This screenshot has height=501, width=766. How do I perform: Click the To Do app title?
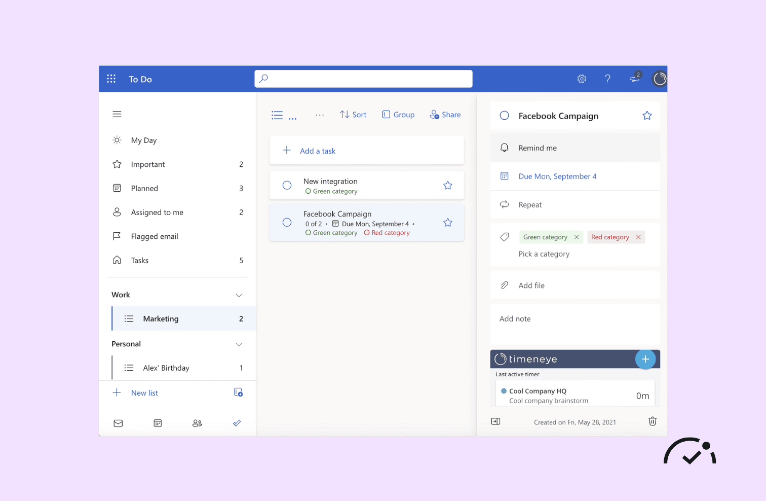pos(140,79)
